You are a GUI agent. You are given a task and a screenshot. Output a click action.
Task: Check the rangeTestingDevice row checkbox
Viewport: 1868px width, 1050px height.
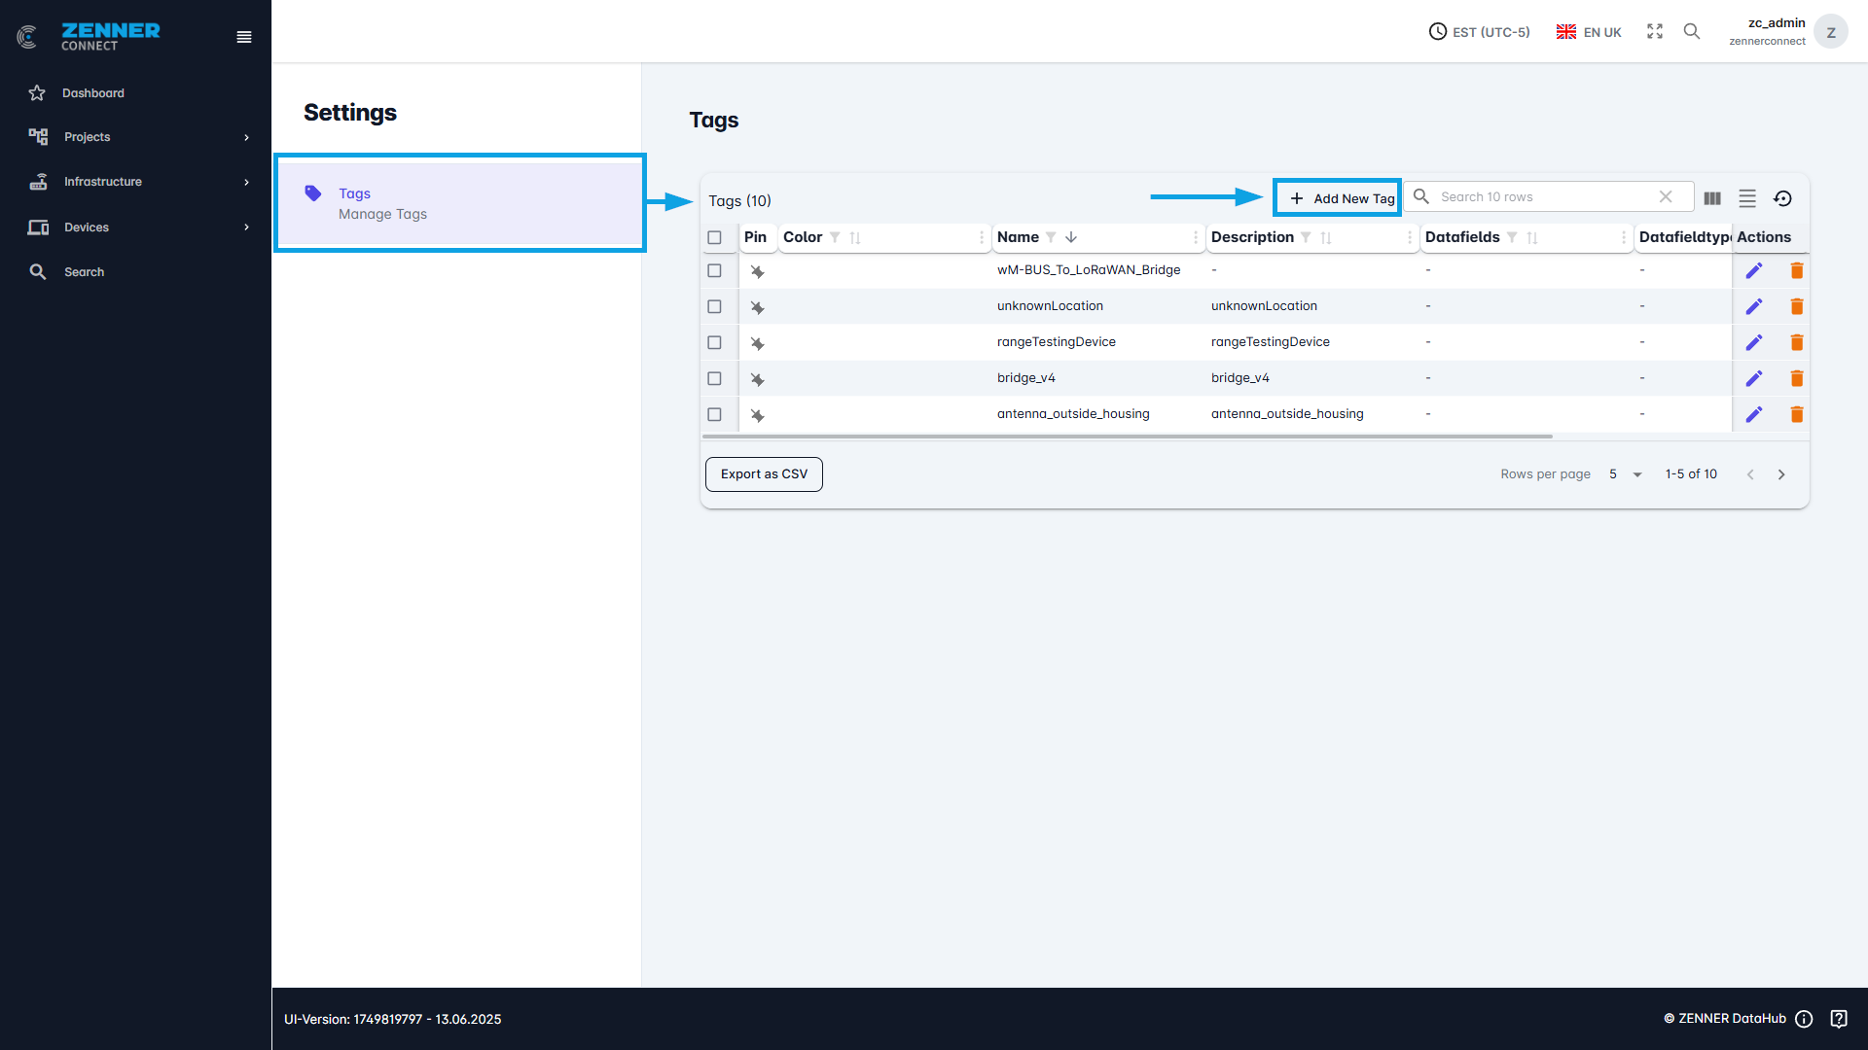click(x=715, y=342)
